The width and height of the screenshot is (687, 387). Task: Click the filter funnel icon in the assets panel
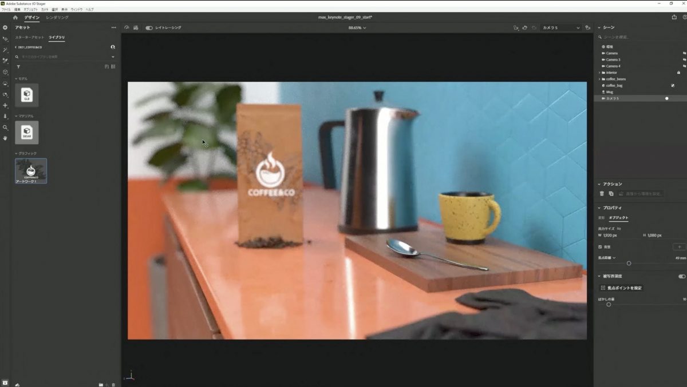[x=18, y=67]
